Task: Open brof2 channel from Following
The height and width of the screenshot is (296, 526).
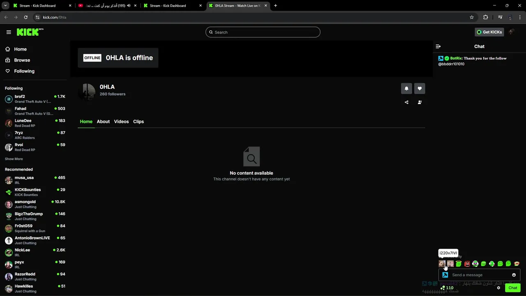Action: pyautogui.click(x=35, y=99)
